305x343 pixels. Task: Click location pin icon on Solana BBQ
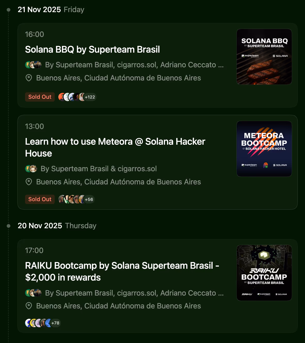point(29,78)
